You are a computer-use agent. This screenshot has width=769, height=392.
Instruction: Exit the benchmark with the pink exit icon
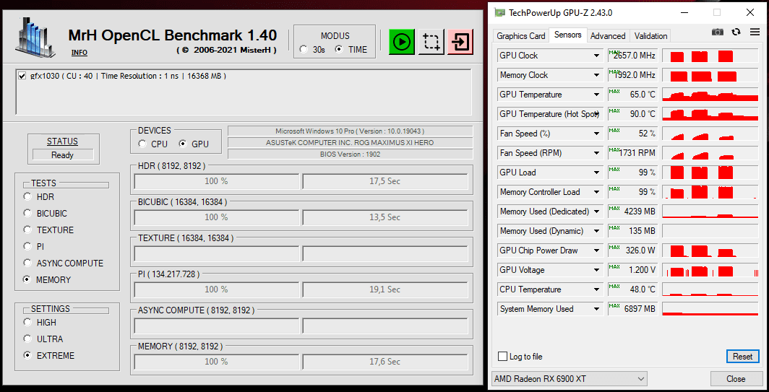point(460,42)
